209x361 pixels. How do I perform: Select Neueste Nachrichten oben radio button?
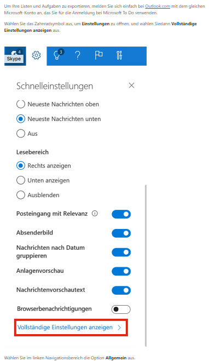click(21, 104)
